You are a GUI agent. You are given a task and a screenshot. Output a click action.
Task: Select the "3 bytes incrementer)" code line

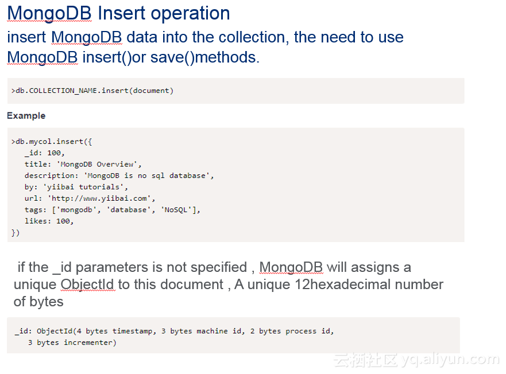pyautogui.click(x=72, y=342)
